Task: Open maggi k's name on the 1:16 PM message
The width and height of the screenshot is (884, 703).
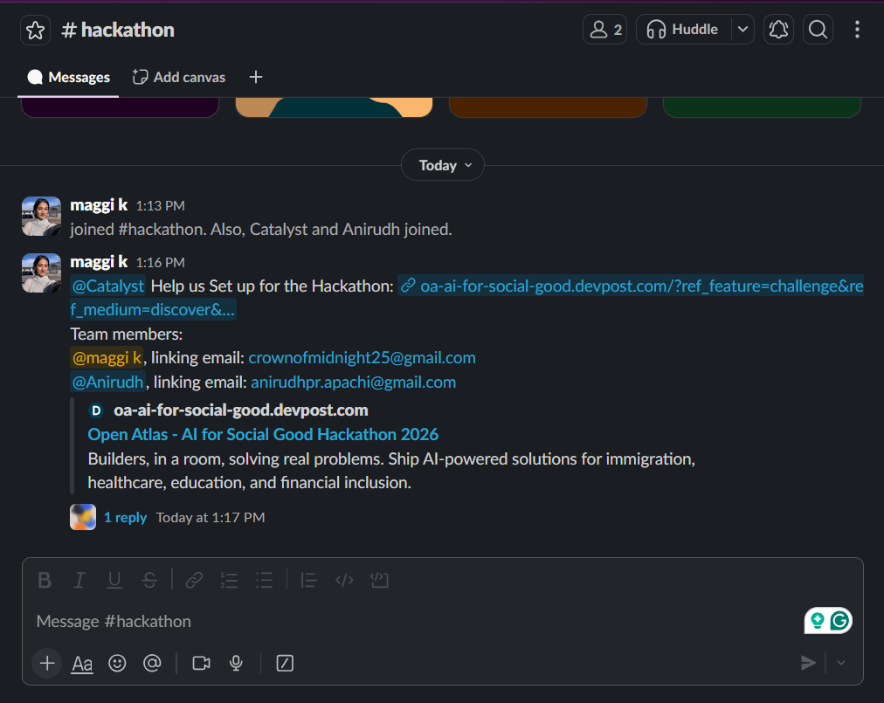Action: (x=99, y=262)
